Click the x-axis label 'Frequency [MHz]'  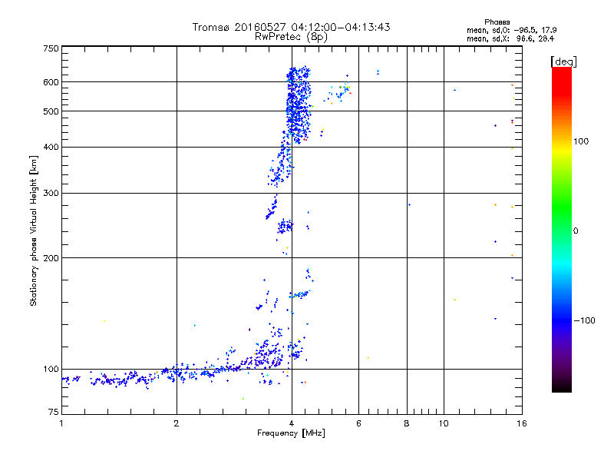(291, 433)
